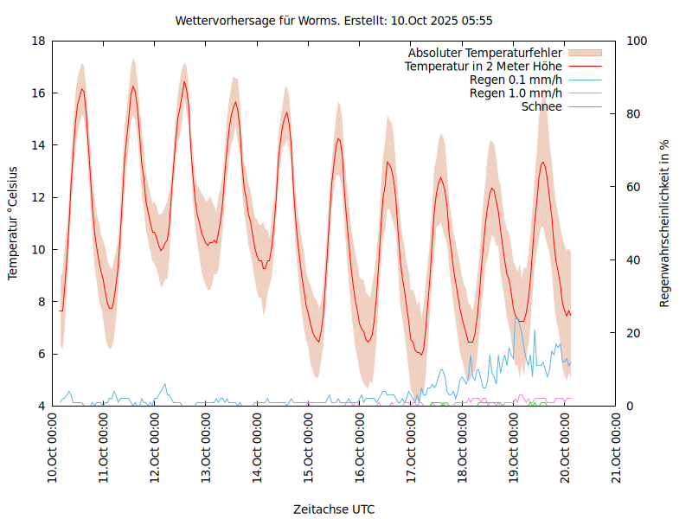Select the 13.Oct 00:00 tick label
Image resolution: width=692 pixels, height=519 pixels.
[207, 449]
